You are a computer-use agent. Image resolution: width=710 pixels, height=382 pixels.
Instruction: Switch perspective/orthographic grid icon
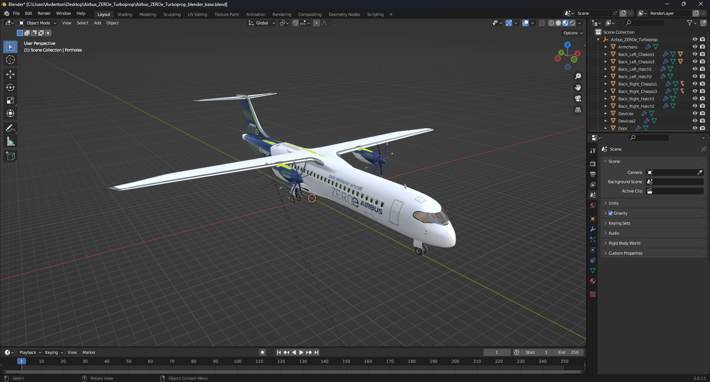578,110
